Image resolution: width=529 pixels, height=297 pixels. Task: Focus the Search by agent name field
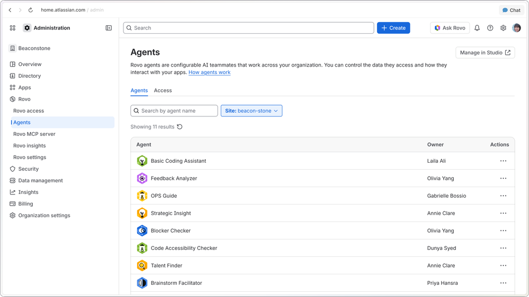[174, 111]
